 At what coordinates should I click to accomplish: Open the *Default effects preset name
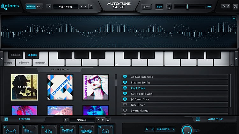point(82,120)
